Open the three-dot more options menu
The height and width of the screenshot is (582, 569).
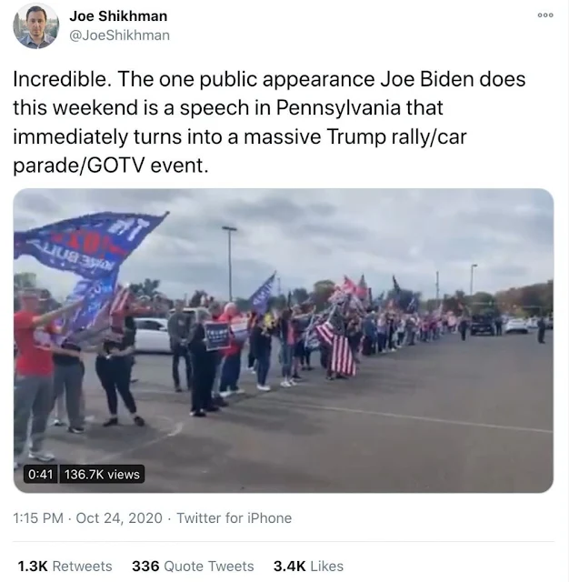point(545,15)
